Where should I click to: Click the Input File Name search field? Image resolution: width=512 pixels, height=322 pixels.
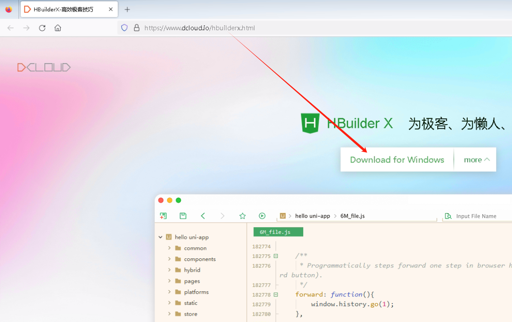click(x=480, y=216)
